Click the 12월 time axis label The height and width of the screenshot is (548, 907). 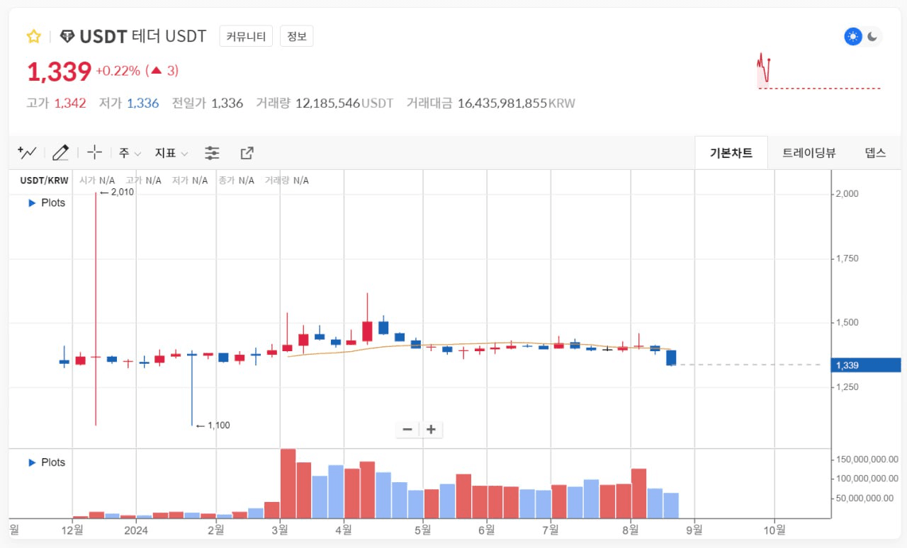pyautogui.click(x=73, y=529)
